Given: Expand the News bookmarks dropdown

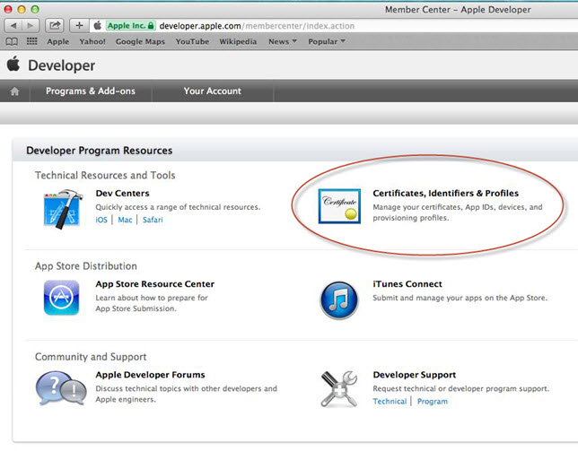Looking at the screenshot, I should coord(282,41).
